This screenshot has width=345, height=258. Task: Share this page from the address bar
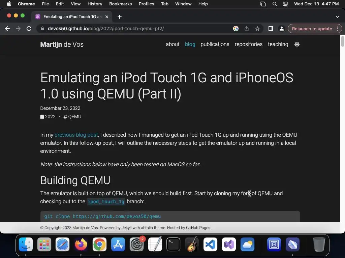click(246, 29)
